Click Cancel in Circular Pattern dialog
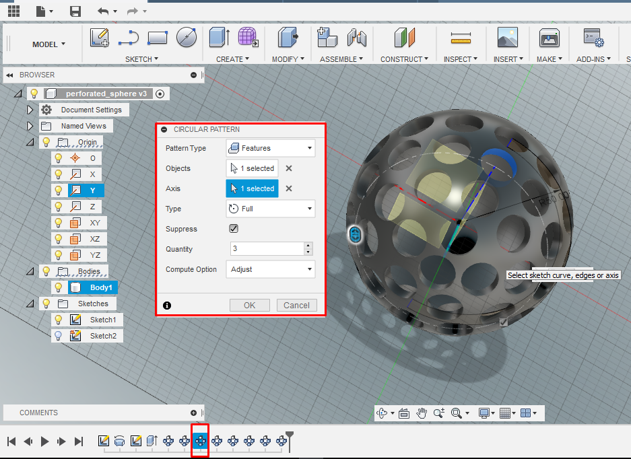This screenshot has width=631, height=459. coord(296,306)
